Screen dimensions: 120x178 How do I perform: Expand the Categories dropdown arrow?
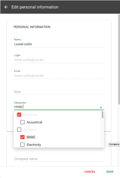point(101,108)
